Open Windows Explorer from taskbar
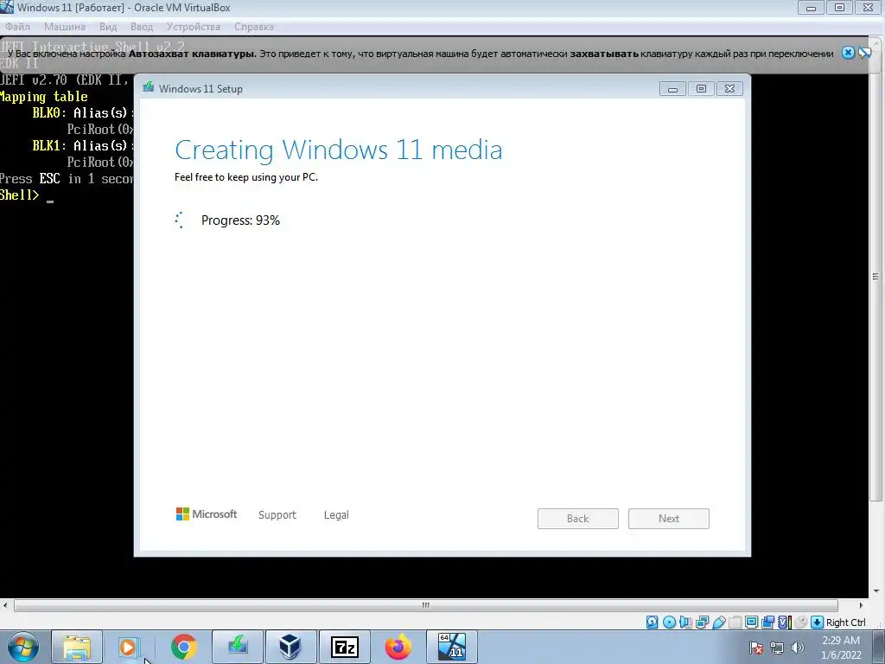Image resolution: width=885 pixels, height=664 pixels. point(77,647)
